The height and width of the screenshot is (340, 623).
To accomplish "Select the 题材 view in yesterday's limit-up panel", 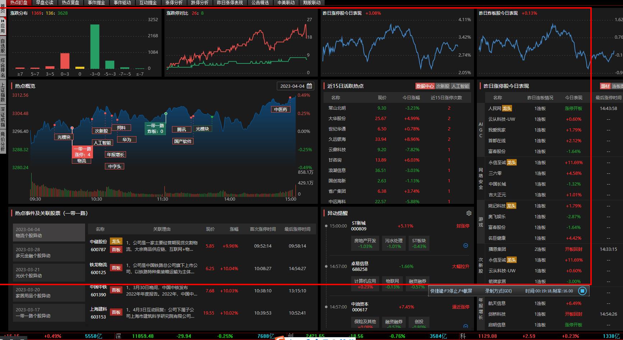I will pos(605,86).
